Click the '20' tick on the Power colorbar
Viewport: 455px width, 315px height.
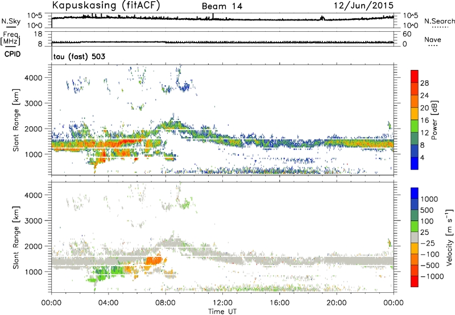click(424, 108)
